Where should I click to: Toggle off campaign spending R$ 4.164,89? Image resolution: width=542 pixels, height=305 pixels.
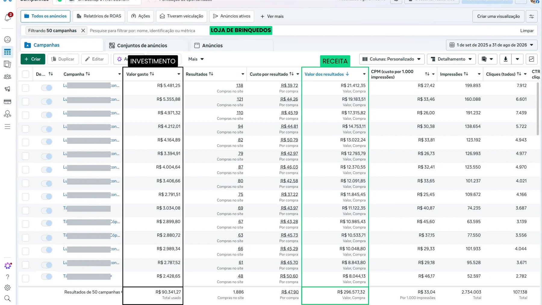[47, 142]
